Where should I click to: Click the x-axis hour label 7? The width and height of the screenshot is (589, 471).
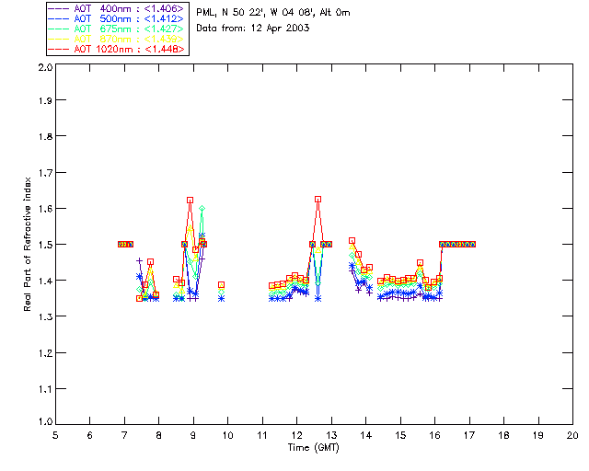pyautogui.click(x=124, y=435)
